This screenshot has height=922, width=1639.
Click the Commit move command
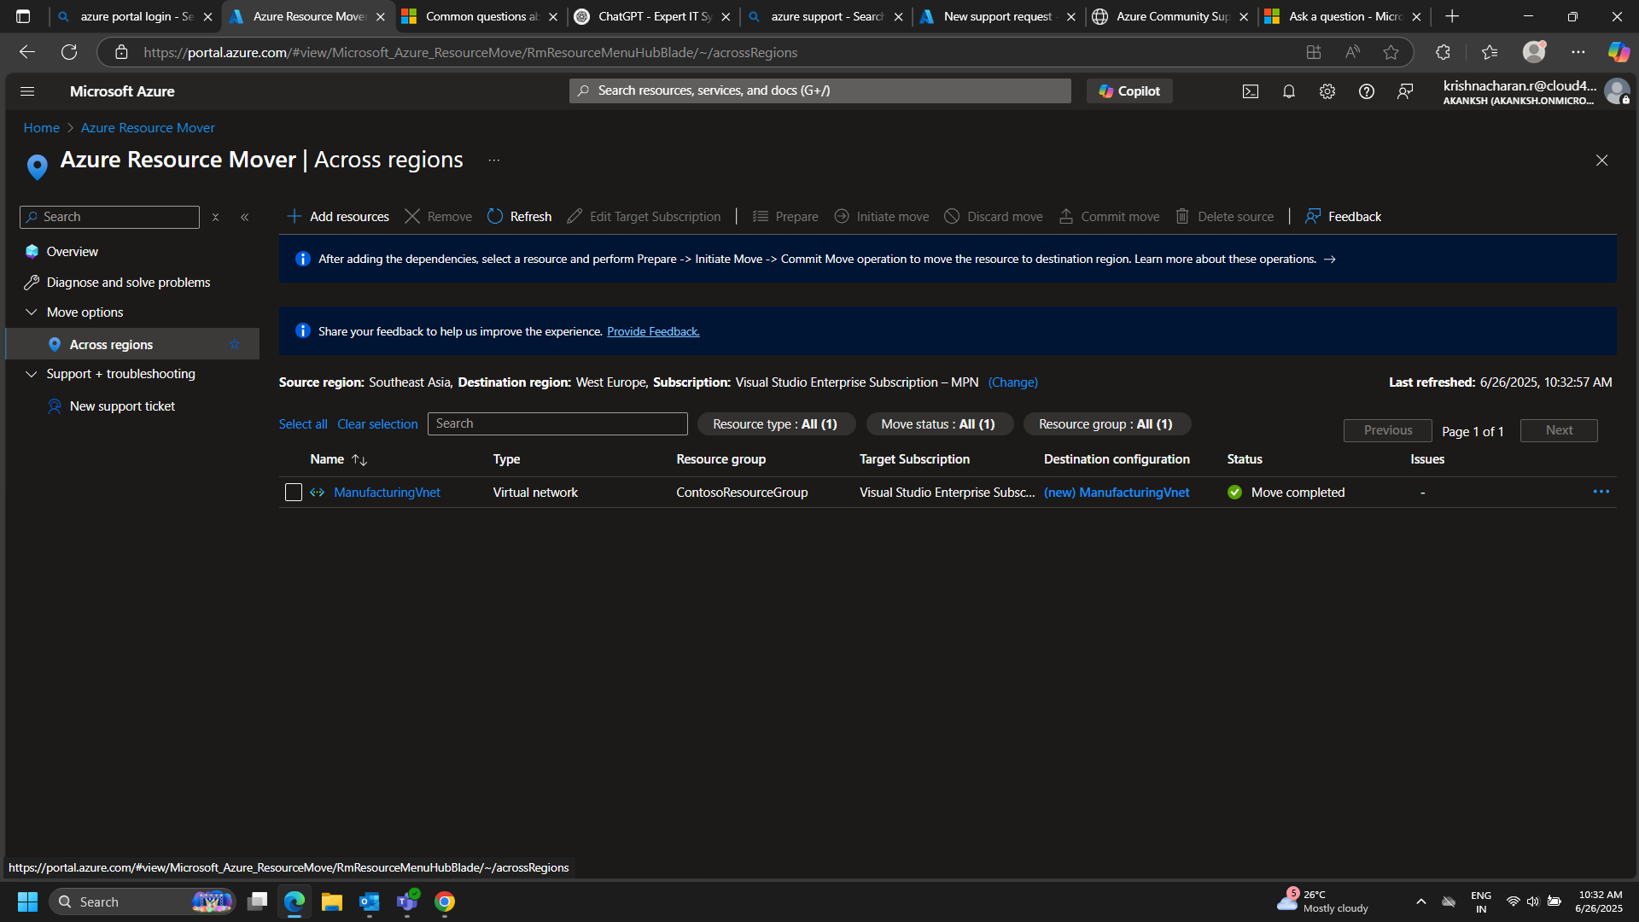1109,217
